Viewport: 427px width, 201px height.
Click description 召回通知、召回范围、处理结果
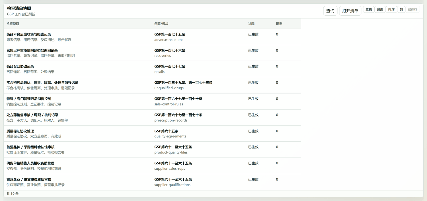[30, 72]
